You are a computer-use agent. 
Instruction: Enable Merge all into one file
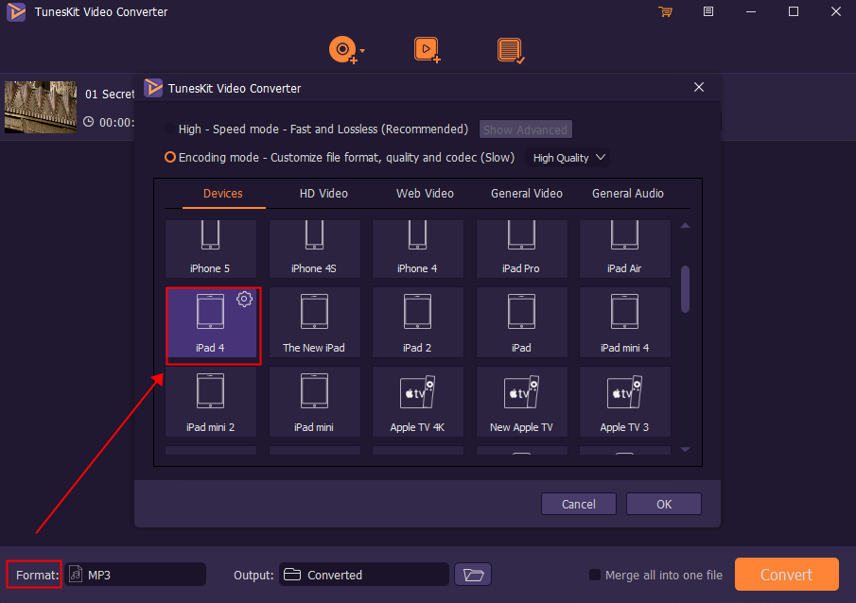coord(595,575)
